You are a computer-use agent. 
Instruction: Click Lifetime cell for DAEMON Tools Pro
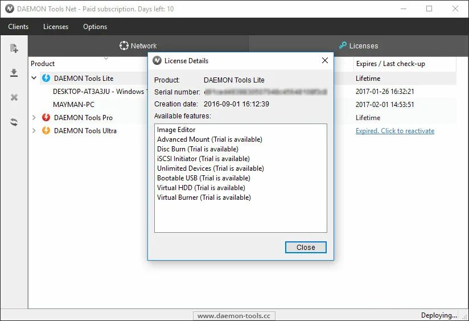(368, 118)
